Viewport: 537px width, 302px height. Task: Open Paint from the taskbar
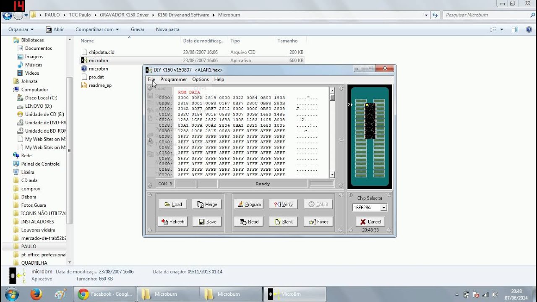coord(60,294)
